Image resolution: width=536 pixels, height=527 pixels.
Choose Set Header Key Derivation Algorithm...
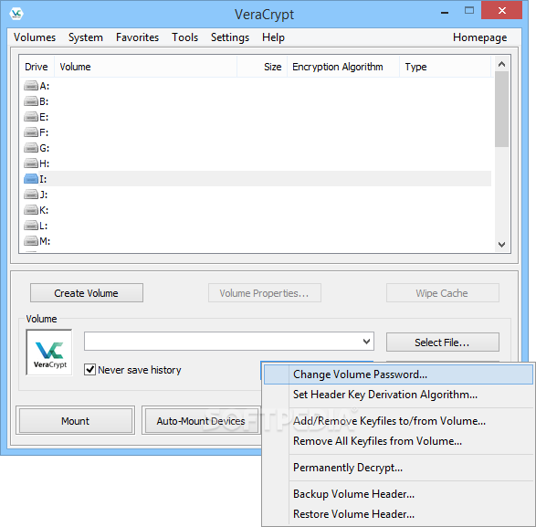399,395
